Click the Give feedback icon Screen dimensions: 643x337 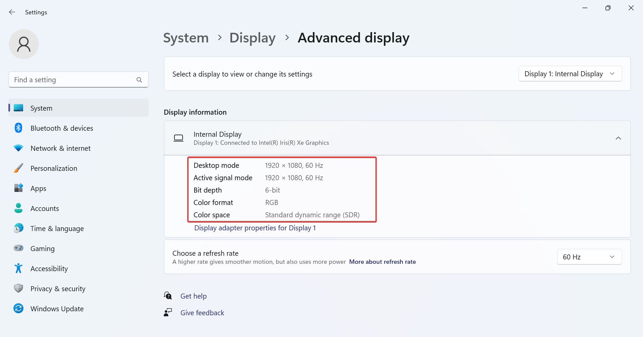[x=168, y=312]
